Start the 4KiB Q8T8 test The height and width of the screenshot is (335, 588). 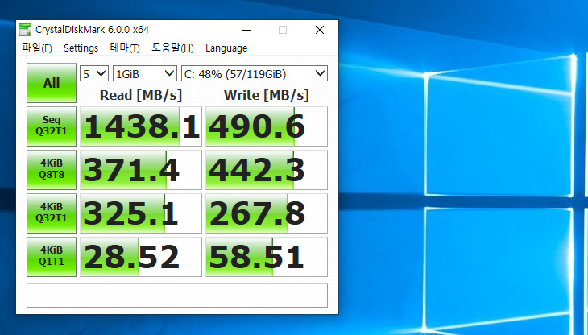[x=52, y=170]
